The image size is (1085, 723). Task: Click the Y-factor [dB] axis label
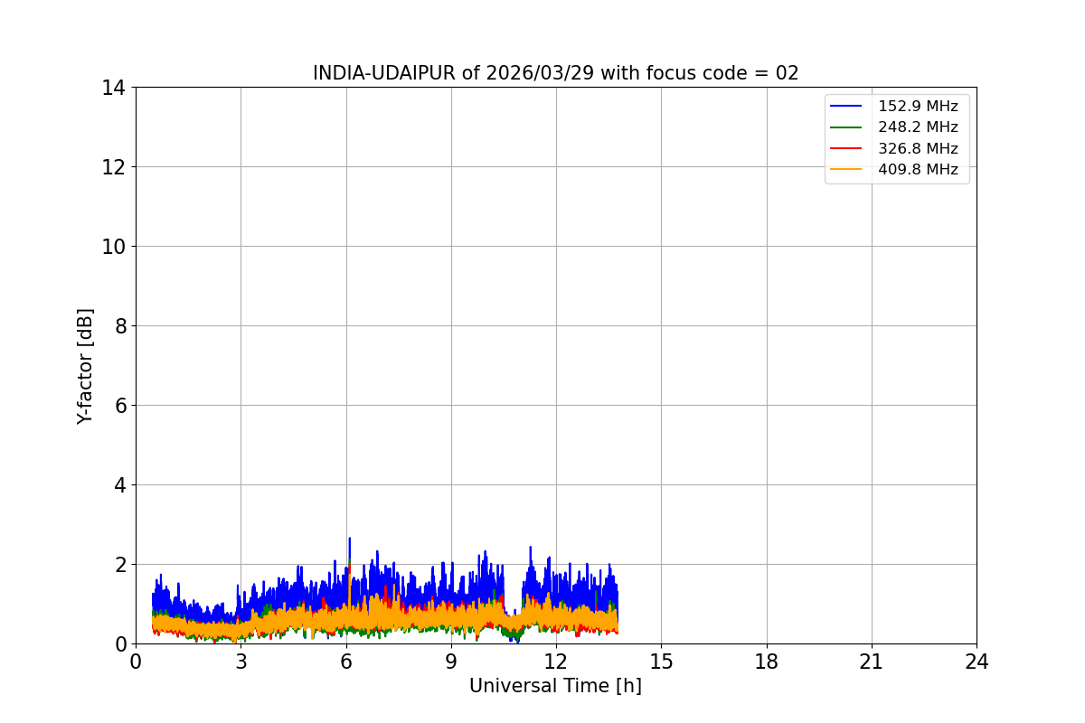(x=85, y=365)
